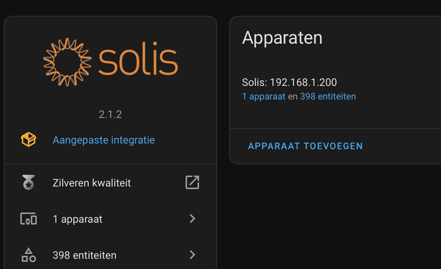Click the word 'en' between the blue links

[293, 96]
